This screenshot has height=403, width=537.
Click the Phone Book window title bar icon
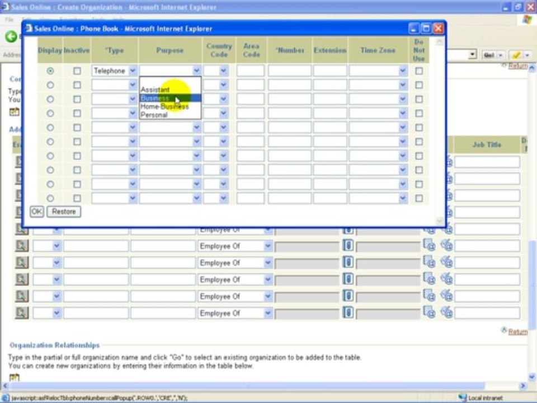29,29
